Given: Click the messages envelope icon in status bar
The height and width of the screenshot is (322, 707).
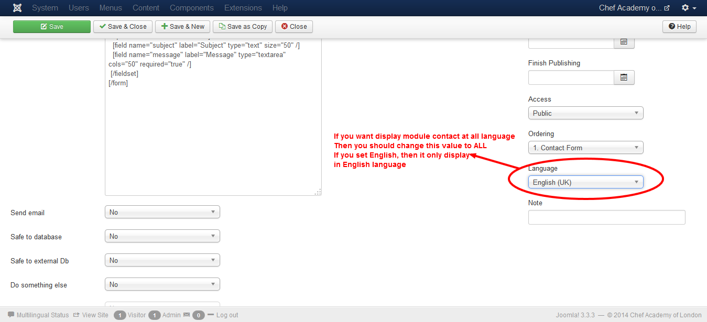Looking at the screenshot, I should click(x=187, y=315).
